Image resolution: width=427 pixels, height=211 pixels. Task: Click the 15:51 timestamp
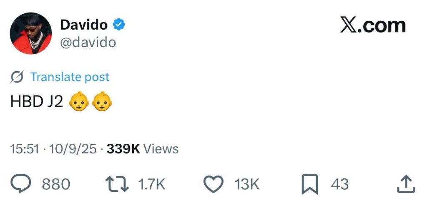tap(24, 149)
